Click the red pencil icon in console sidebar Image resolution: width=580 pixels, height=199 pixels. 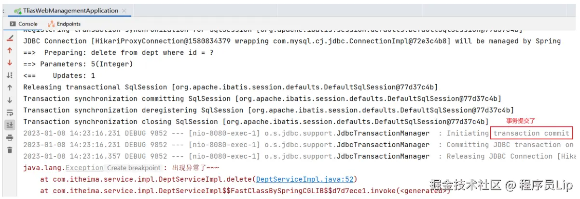(10, 38)
